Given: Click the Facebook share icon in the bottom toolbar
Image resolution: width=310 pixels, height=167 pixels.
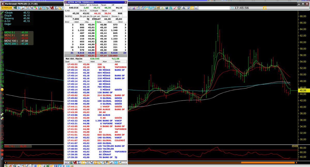Looking at the screenshot, I should [x=56, y=166].
